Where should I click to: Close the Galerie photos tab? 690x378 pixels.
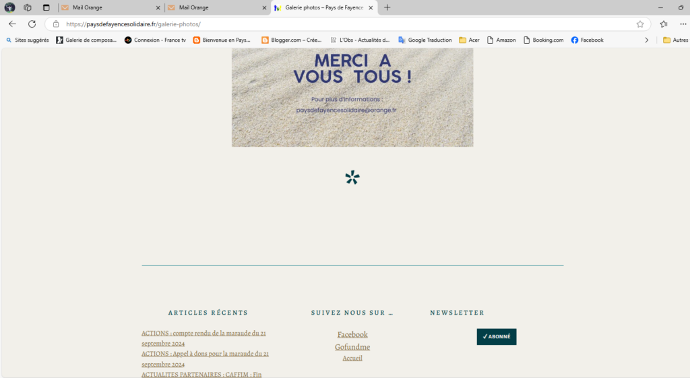[x=371, y=7]
